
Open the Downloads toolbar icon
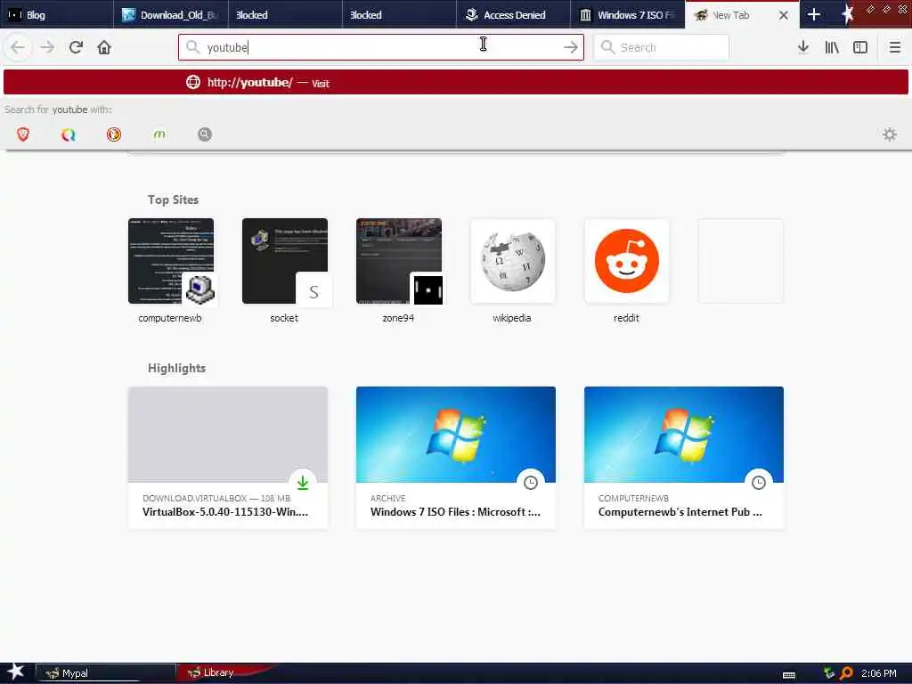coord(803,47)
